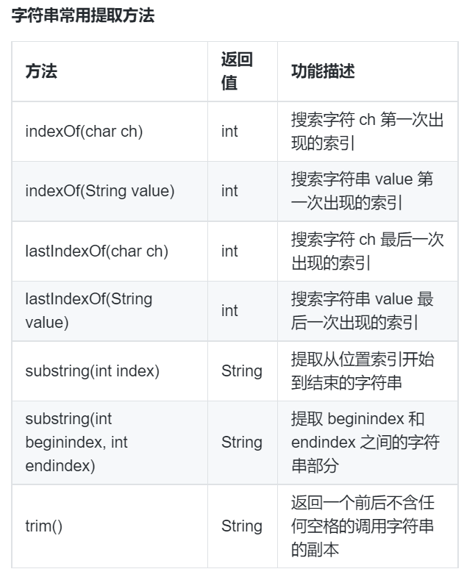This screenshot has height=580, width=464.
Task: Click the String return value in the trim() row
Action: 242,526
